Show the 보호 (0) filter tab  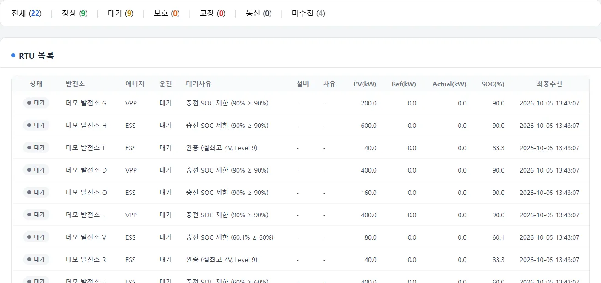(x=167, y=13)
